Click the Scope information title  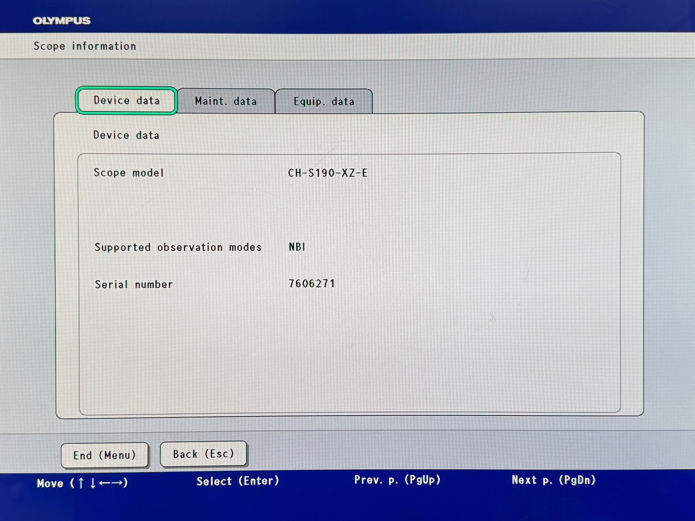click(85, 46)
